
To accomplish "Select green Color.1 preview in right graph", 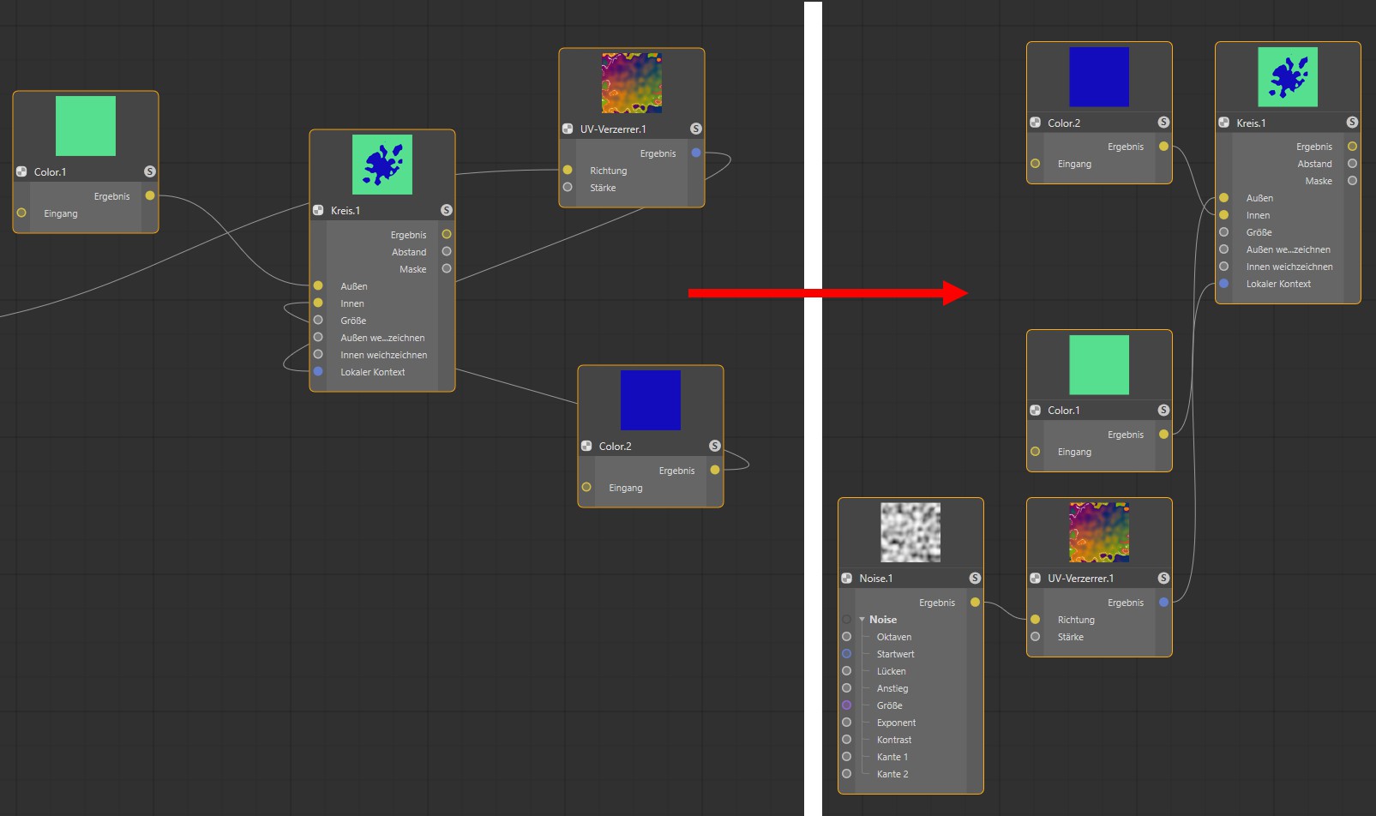I will 1099,364.
